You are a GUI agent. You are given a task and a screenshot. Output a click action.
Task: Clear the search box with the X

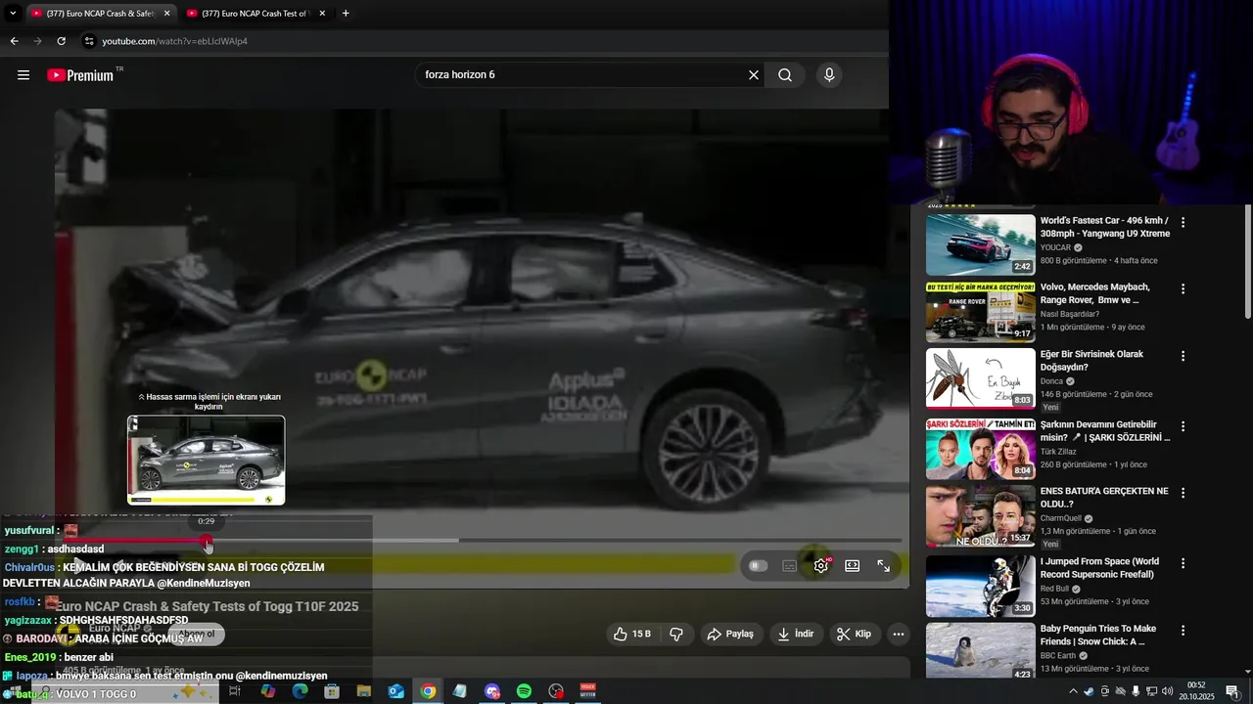click(754, 75)
